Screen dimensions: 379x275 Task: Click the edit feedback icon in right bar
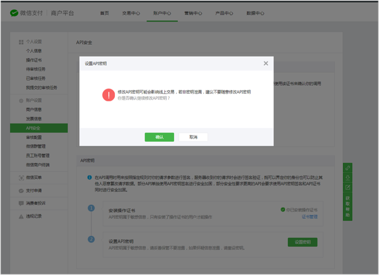coord(348,187)
